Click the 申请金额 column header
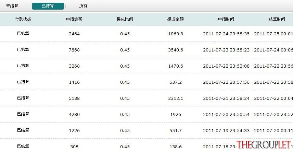 [74, 19]
